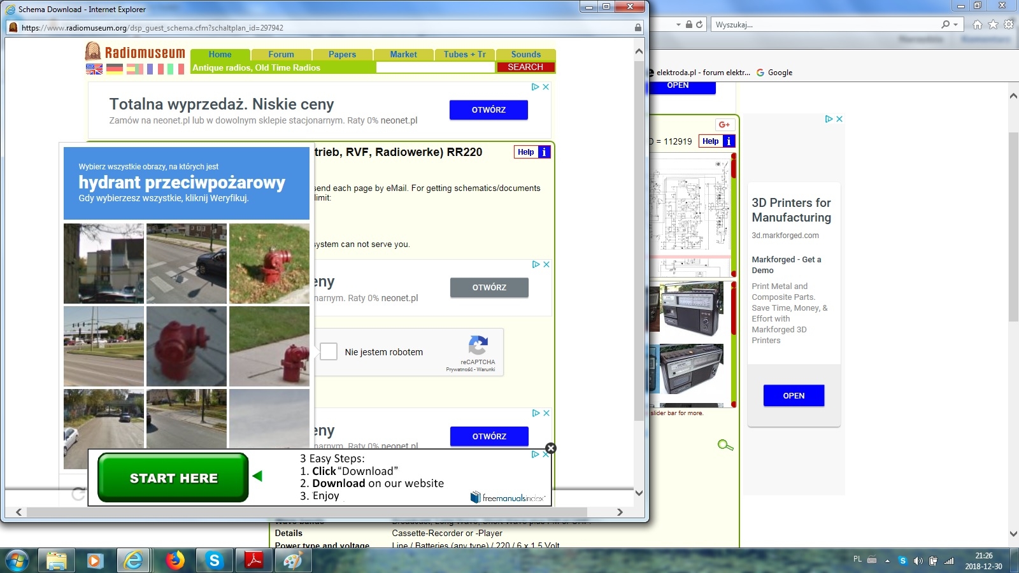The width and height of the screenshot is (1019, 573).
Task: Open the Home tab on Radiomuseum
Action: pyautogui.click(x=220, y=55)
